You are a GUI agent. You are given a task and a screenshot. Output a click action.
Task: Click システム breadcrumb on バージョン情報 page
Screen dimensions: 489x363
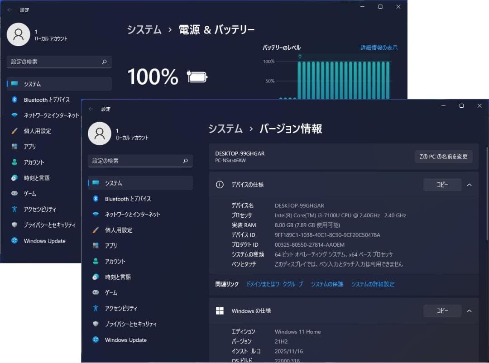[225, 129]
